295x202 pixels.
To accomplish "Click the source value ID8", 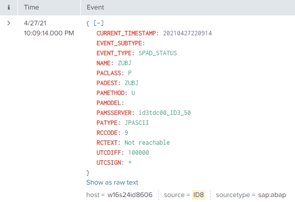I will [x=198, y=195].
